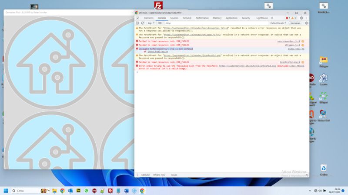This screenshot has height=195, width=348.
Task: Open the Issues drawer tab
Action: pos(174,175)
